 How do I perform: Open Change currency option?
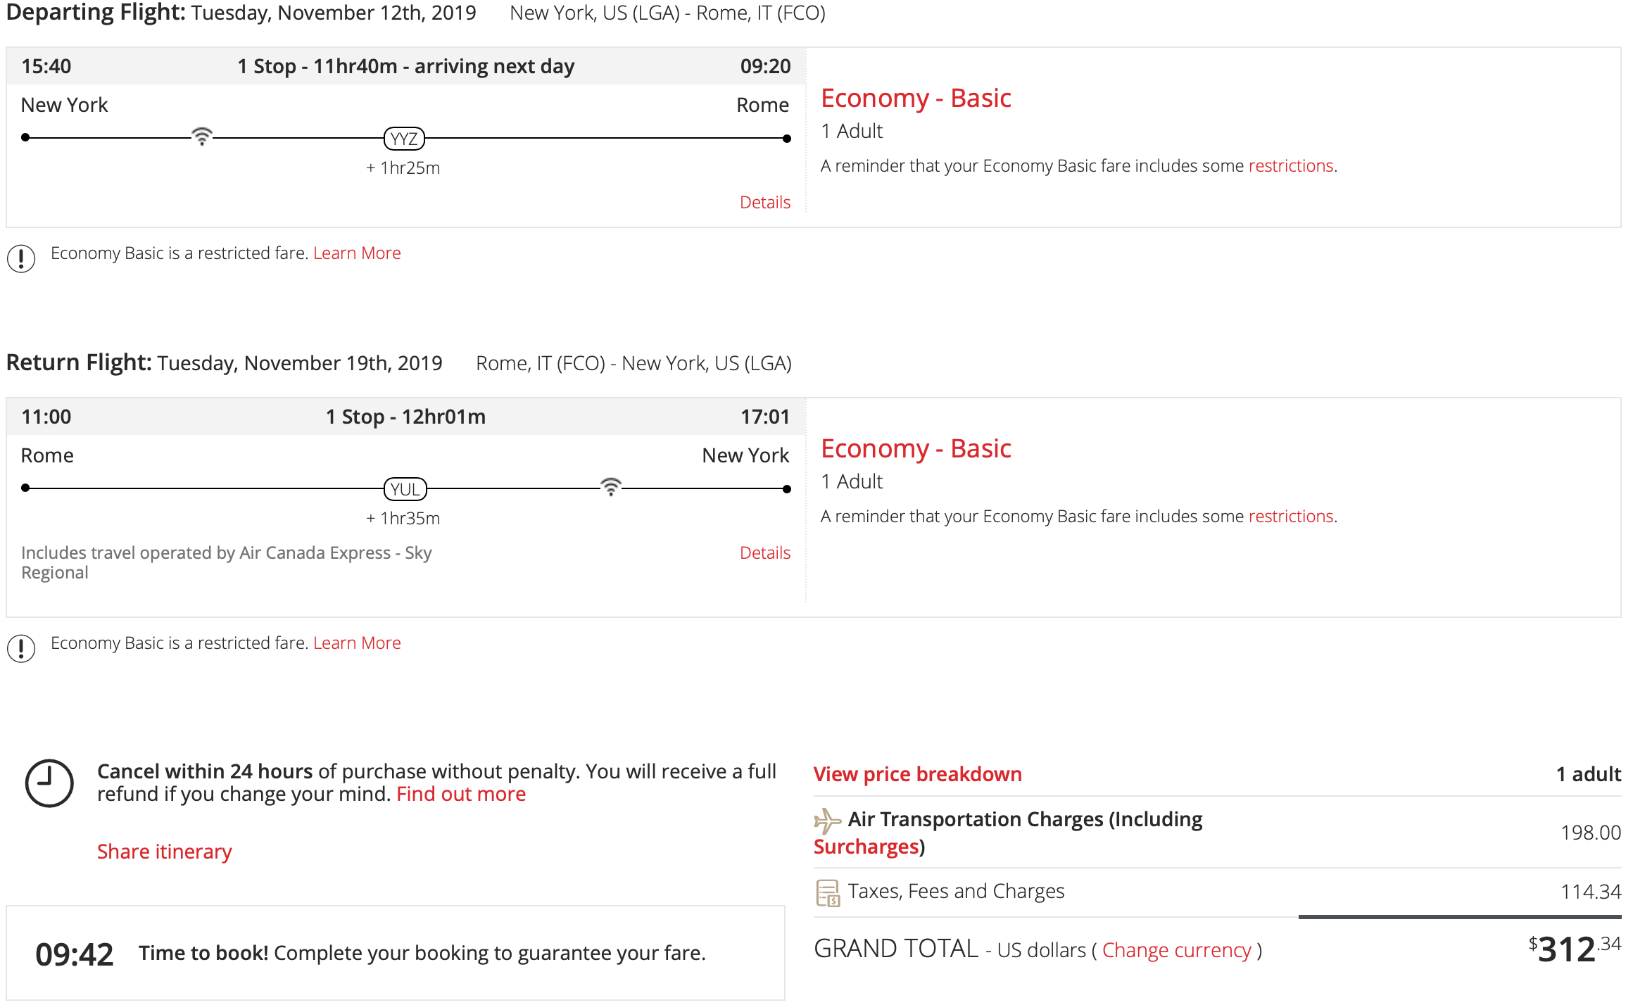coord(1176,950)
